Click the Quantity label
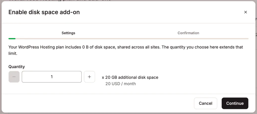This screenshot has width=257, height=114. tap(17, 67)
